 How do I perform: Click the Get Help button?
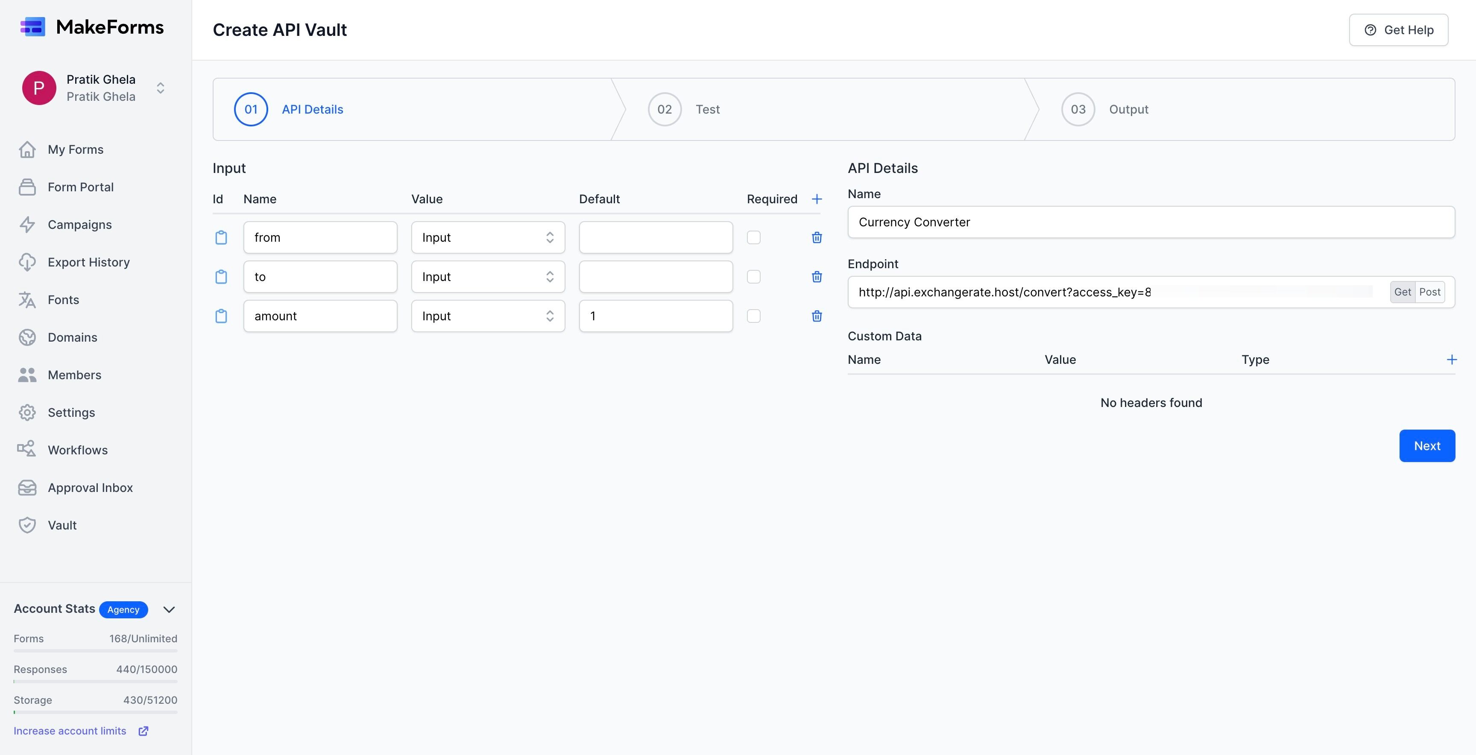point(1399,30)
